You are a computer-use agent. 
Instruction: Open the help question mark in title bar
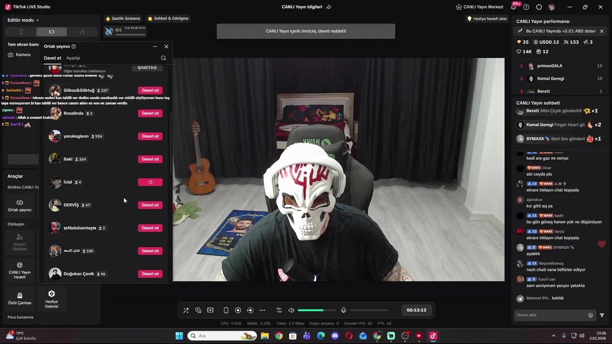526,7
